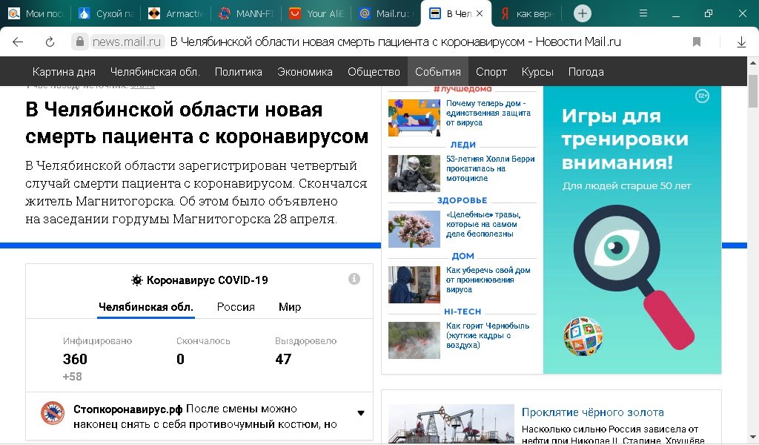Click the motorcyclist photo thumbnail
Screen dimensions: 759x445
[414, 174]
